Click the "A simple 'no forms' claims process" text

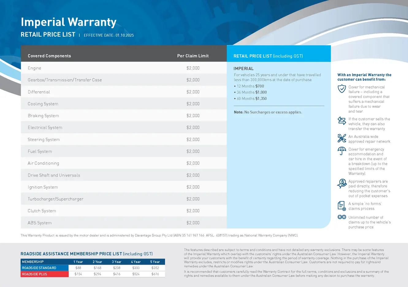pyautogui.click(x=365, y=206)
